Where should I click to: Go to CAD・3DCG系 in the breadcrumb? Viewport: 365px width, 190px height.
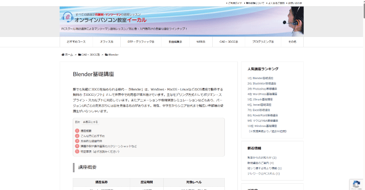(x=90, y=55)
